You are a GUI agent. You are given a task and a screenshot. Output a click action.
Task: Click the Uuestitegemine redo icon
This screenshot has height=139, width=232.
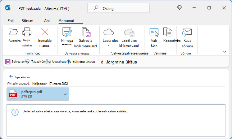[48, 62]
